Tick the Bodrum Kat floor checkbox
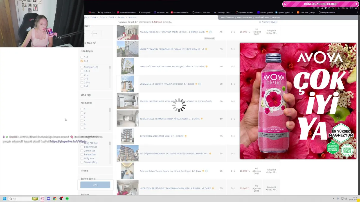360x202 pixels. (x=82, y=147)
